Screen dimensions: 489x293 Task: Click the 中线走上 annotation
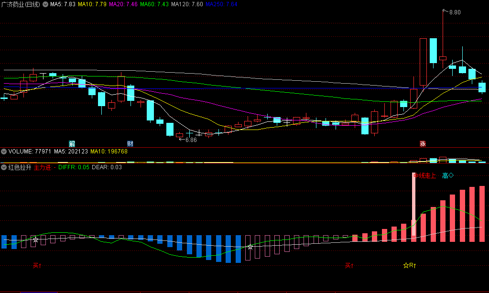click(424, 176)
